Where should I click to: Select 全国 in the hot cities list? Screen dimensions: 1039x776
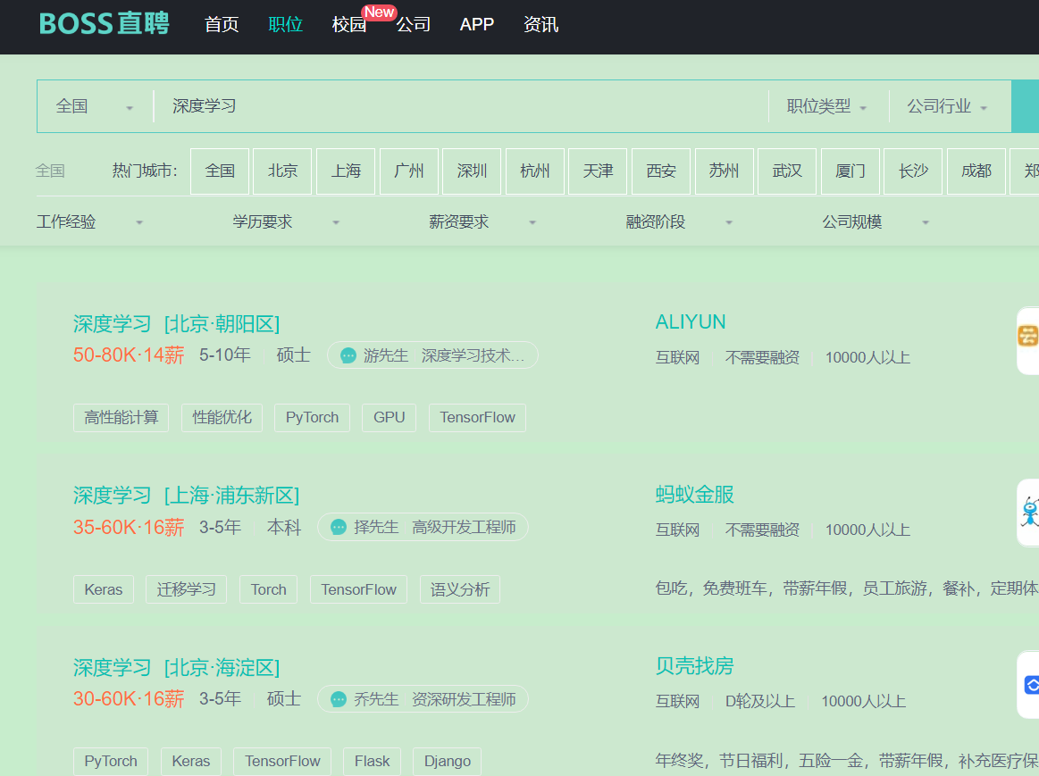220,171
